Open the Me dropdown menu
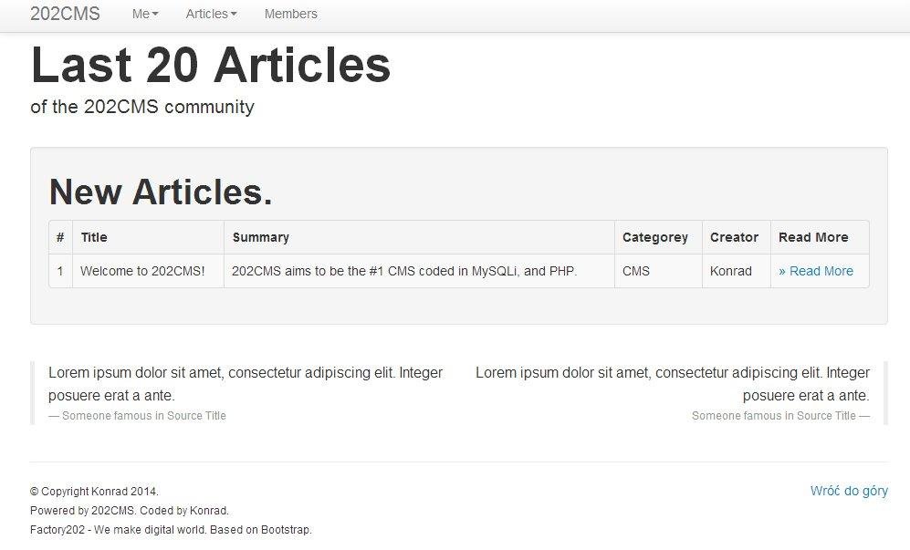This screenshot has width=910, height=550. (143, 14)
